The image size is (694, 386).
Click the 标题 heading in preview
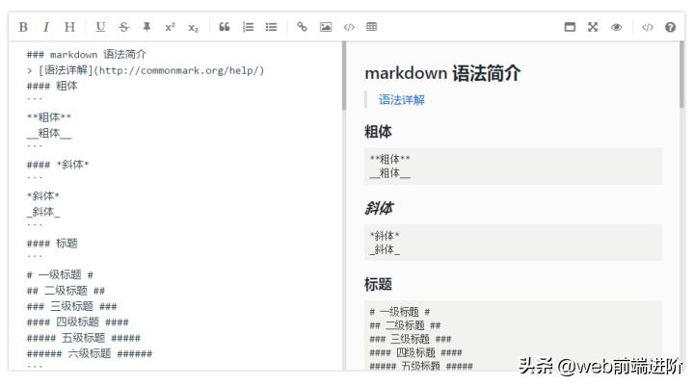(378, 284)
